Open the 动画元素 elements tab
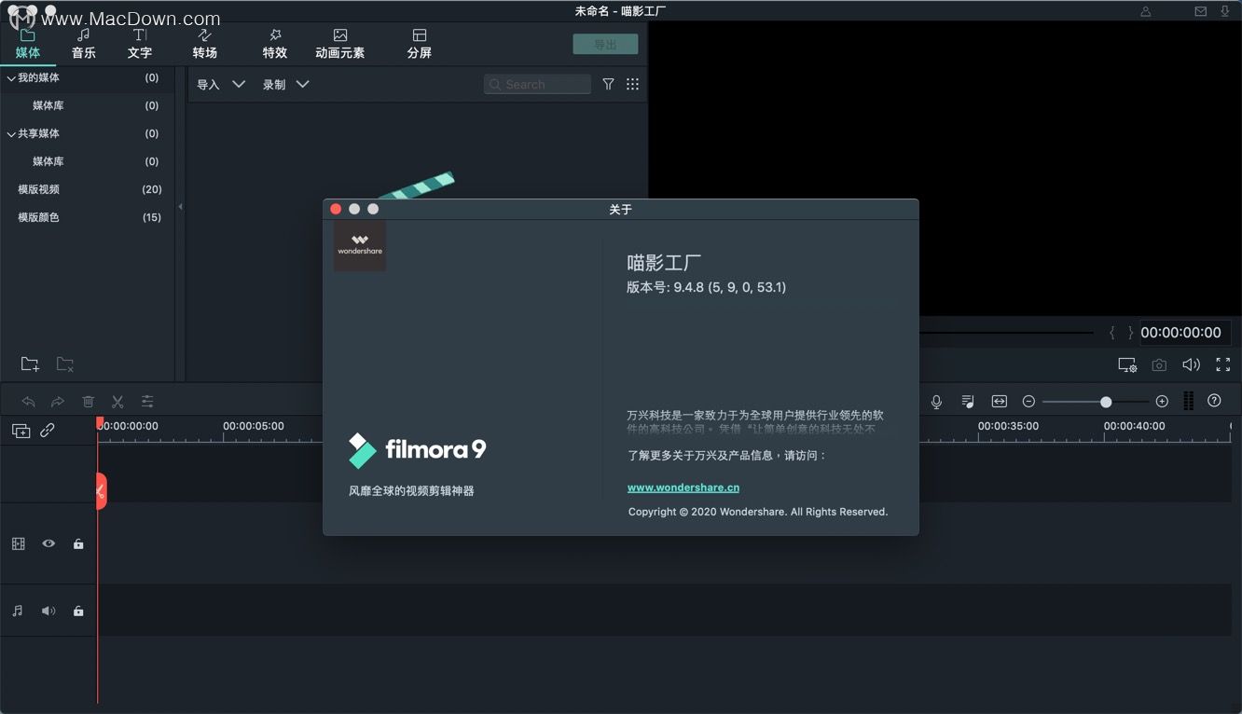This screenshot has width=1242, height=714. click(340, 44)
